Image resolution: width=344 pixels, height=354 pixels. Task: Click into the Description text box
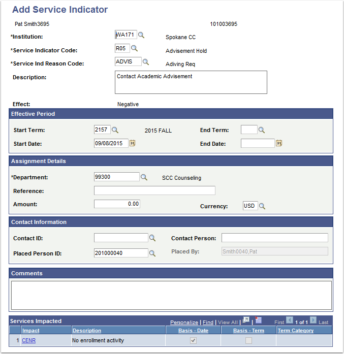(x=191, y=82)
